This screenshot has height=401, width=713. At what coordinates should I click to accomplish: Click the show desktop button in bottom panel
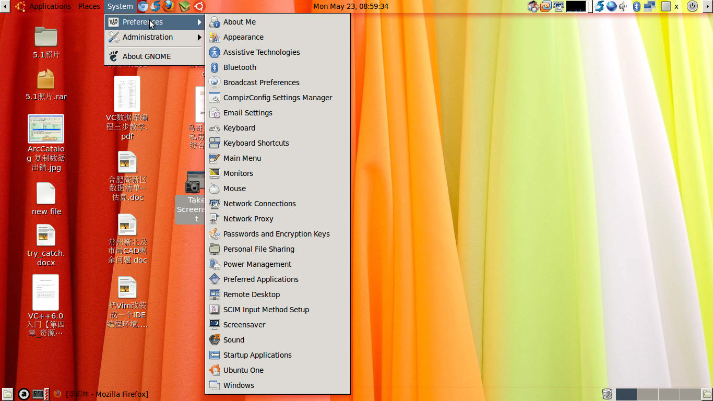click(x=7, y=394)
